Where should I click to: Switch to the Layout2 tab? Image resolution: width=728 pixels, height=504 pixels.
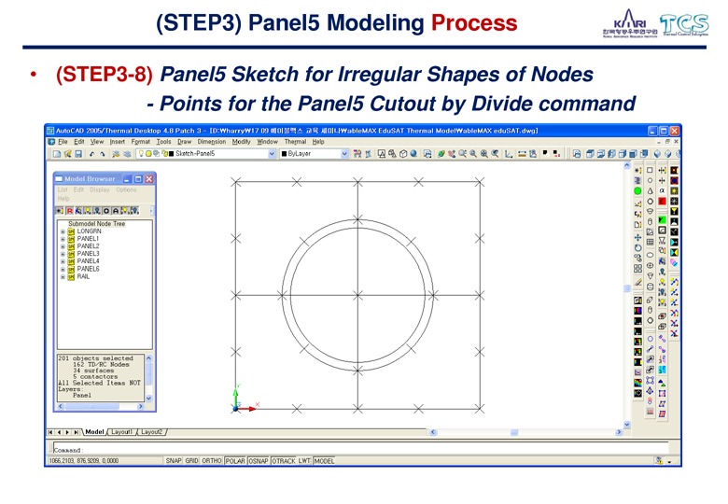[x=152, y=431]
